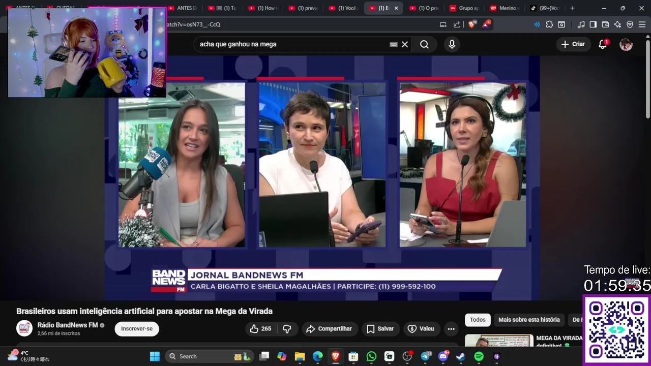Switch to the "(1) O pre" tab
Viewport: 651px width, 366px height.
coord(424,8)
